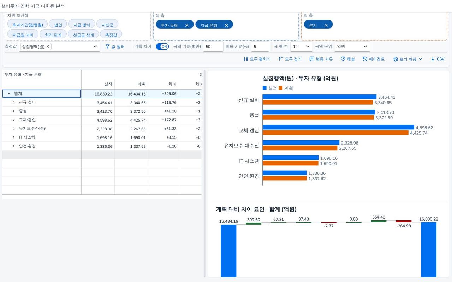Screen dimensions: 452x282
Task: Click 모두 접기 collapse-all button
Action: click(x=290, y=59)
